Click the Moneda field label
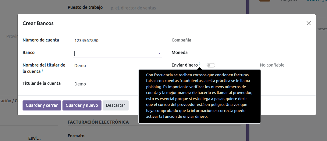Screen dimensions: 327x141 click(179, 52)
